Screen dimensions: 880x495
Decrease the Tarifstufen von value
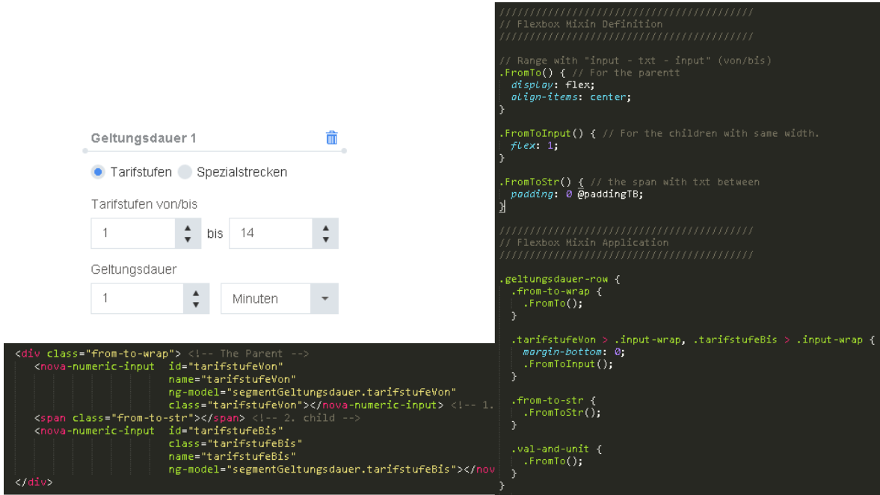pyautogui.click(x=188, y=239)
